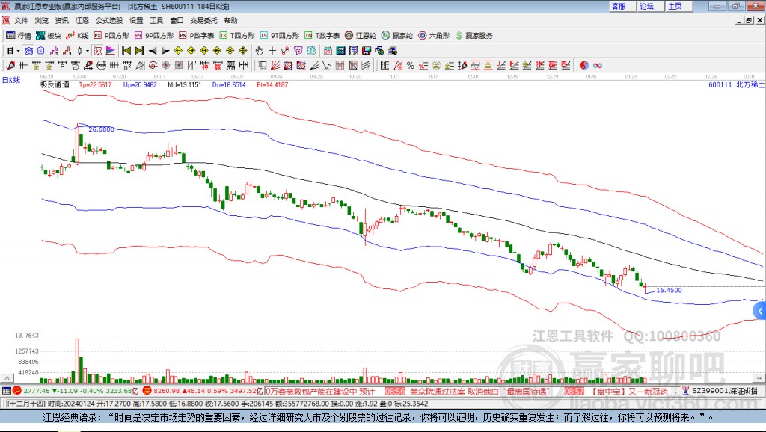Image resolution: width=766 pixels, height=432 pixels.
Task: Click the 日K线 chart label
Action: click(10, 80)
